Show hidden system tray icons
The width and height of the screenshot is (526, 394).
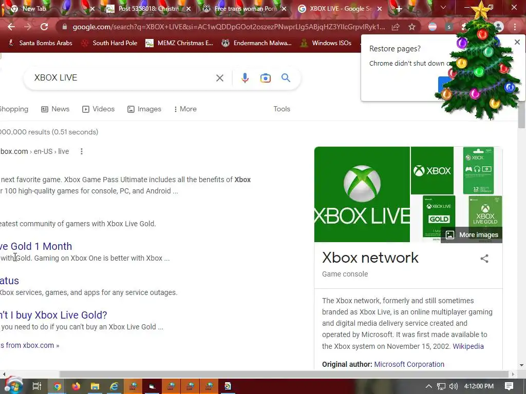(x=429, y=386)
